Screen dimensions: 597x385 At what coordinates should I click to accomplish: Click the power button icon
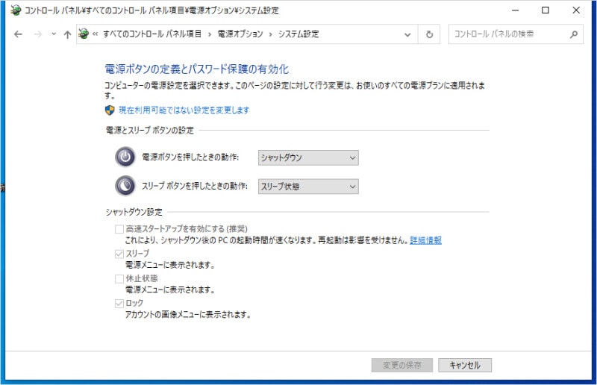(125, 157)
